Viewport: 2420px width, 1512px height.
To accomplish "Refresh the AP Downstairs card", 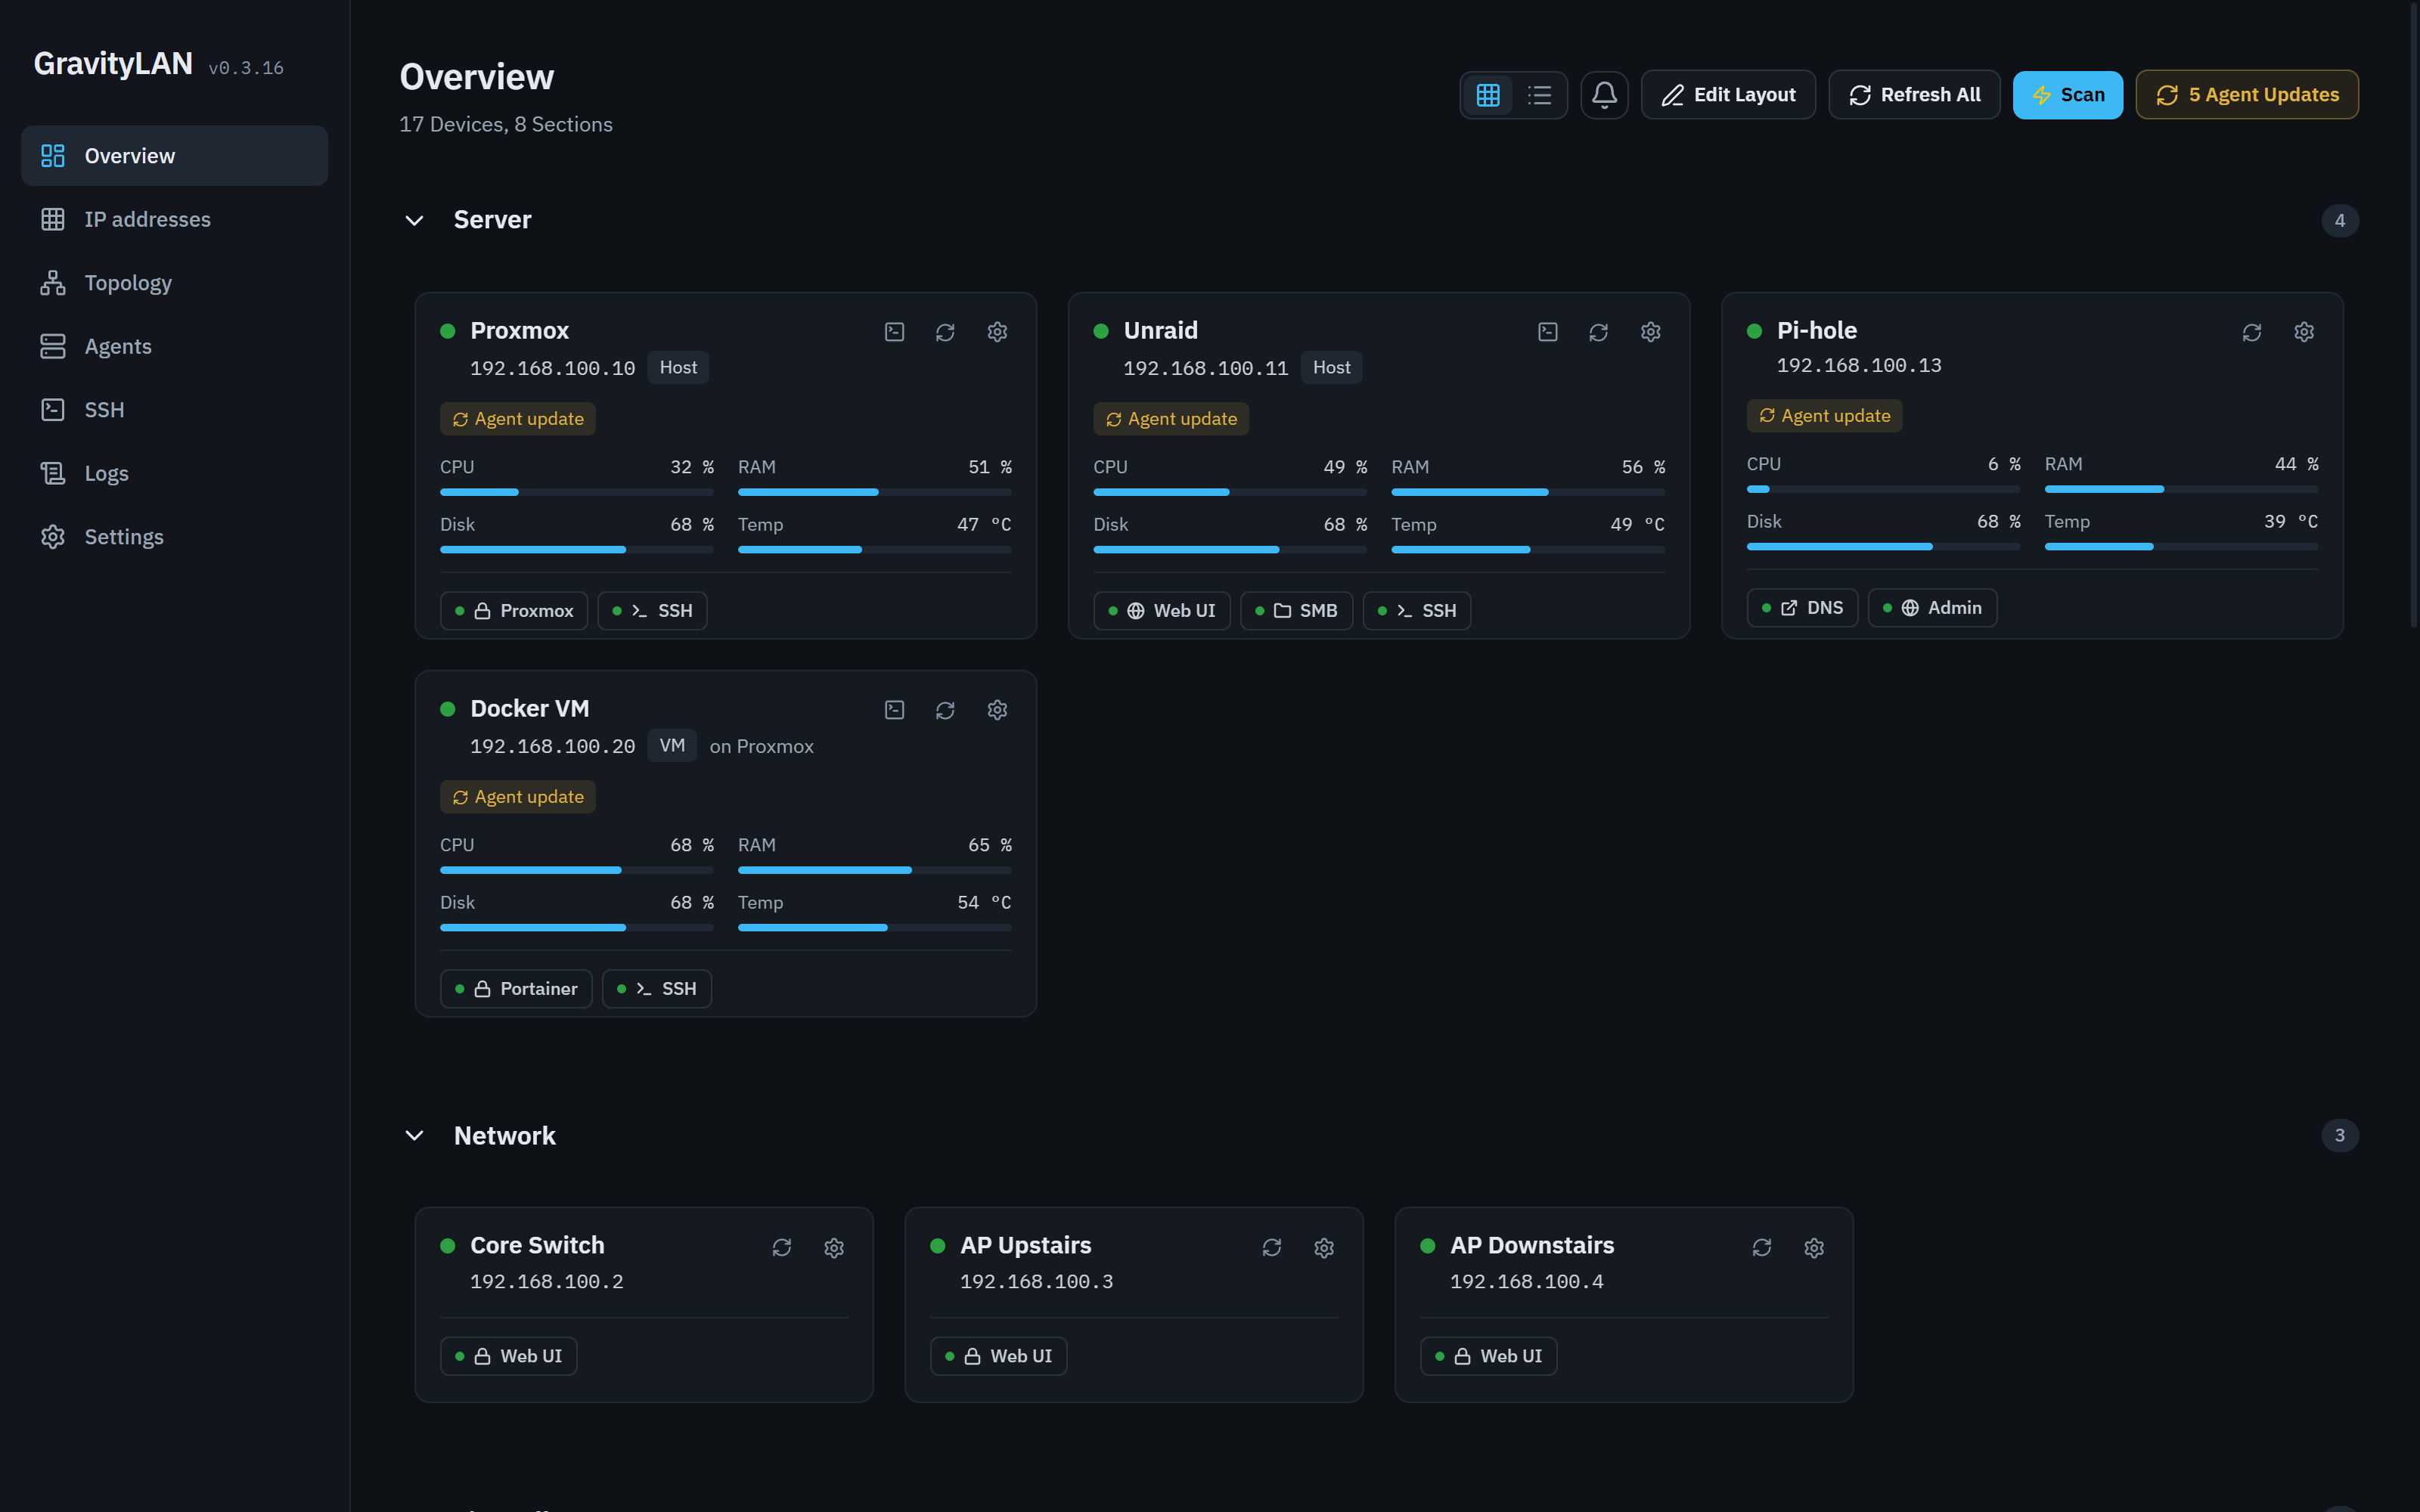I will 1761,1247.
